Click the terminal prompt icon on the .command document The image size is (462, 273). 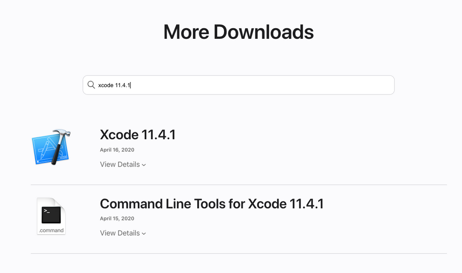51,214
